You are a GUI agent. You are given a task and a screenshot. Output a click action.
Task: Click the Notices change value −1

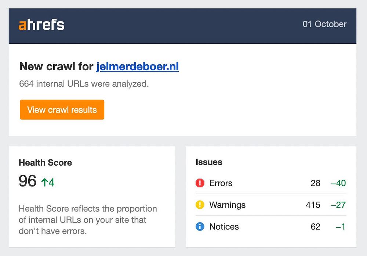[341, 227]
